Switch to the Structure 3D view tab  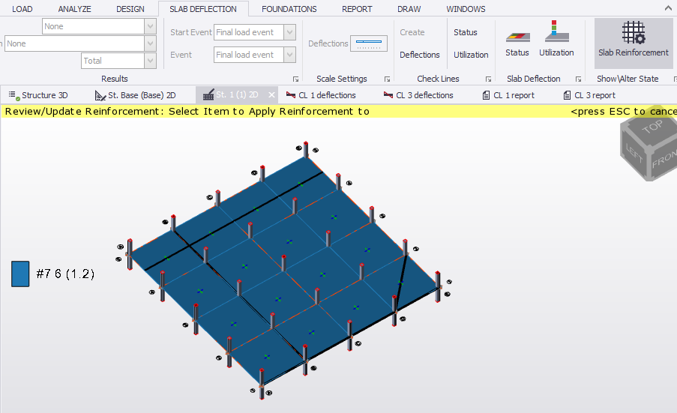pyautogui.click(x=38, y=95)
